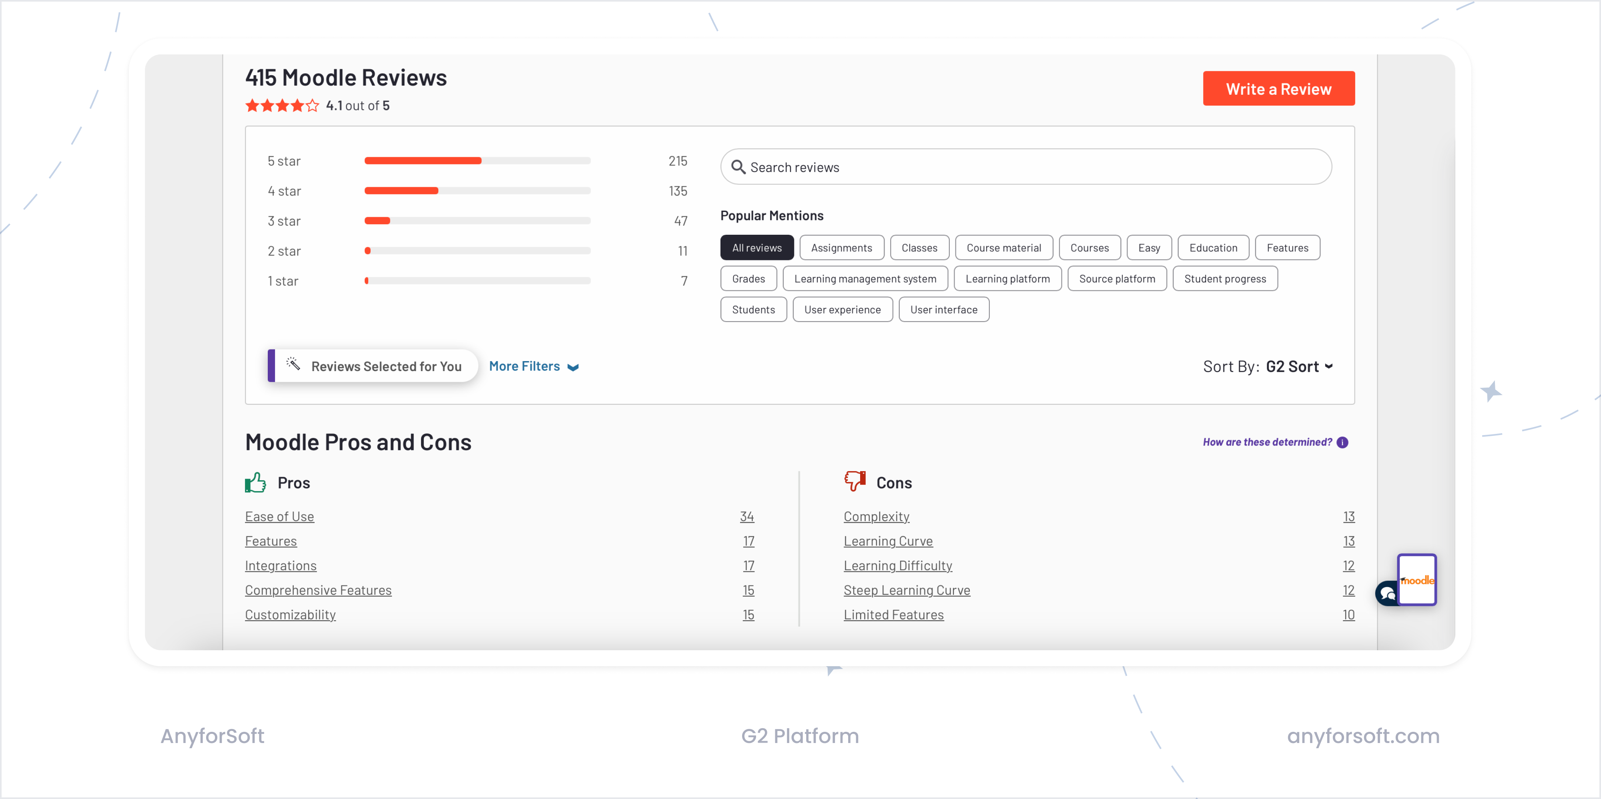Image resolution: width=1601 pixels, height=799 pixels.
Task: Click the purple info icon beside How are these determined
Action: 1342,442
